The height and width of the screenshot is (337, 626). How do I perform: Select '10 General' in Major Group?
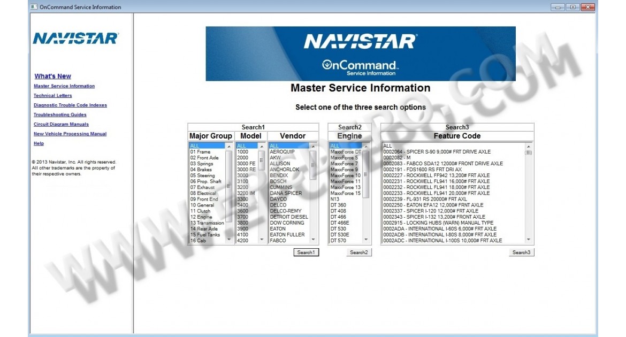(207, 205)
